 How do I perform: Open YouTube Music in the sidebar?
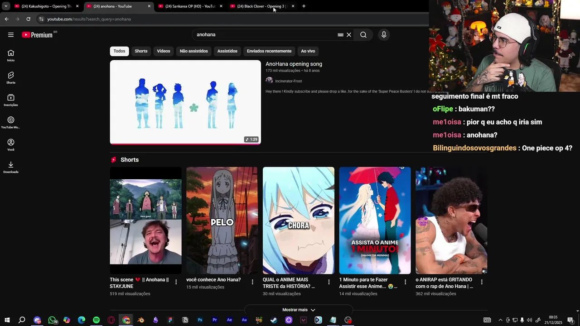(11, 122)
